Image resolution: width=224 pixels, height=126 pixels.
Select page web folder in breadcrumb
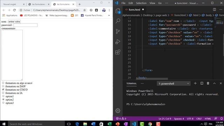(161, 15)
